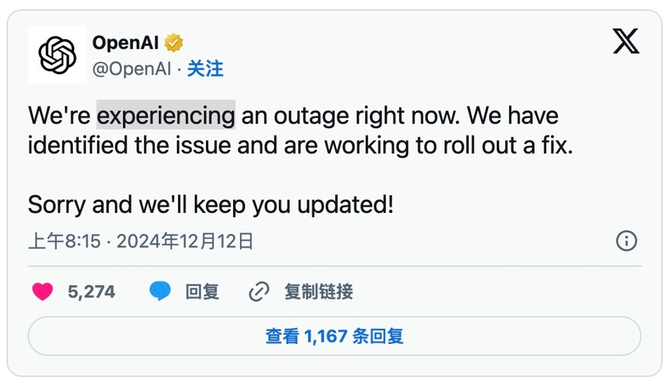Click the highlighted word "experiencing"

[166, 115]
